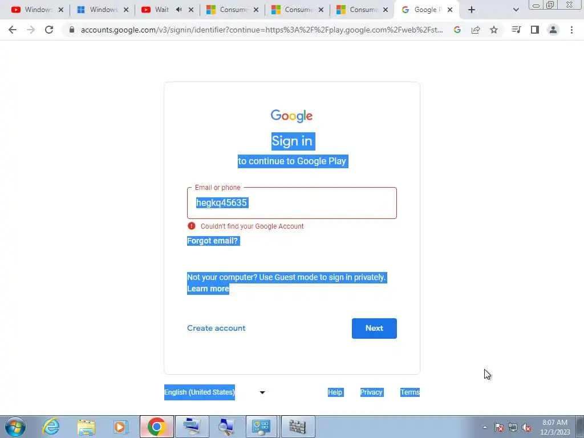Share this page icon
The height and width of the screenshot is (438, 584).
[476, 30]
